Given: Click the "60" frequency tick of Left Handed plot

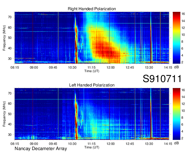Looking at the screenshot, I should tap(10, 104).
